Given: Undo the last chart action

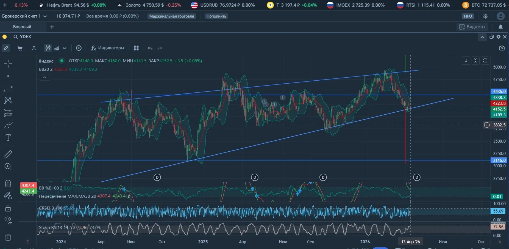Looking at the screenshot, I should (150, 48).
